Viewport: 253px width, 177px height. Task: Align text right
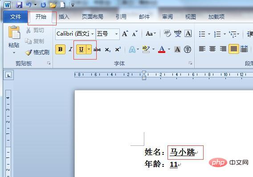tap(223, 49)
